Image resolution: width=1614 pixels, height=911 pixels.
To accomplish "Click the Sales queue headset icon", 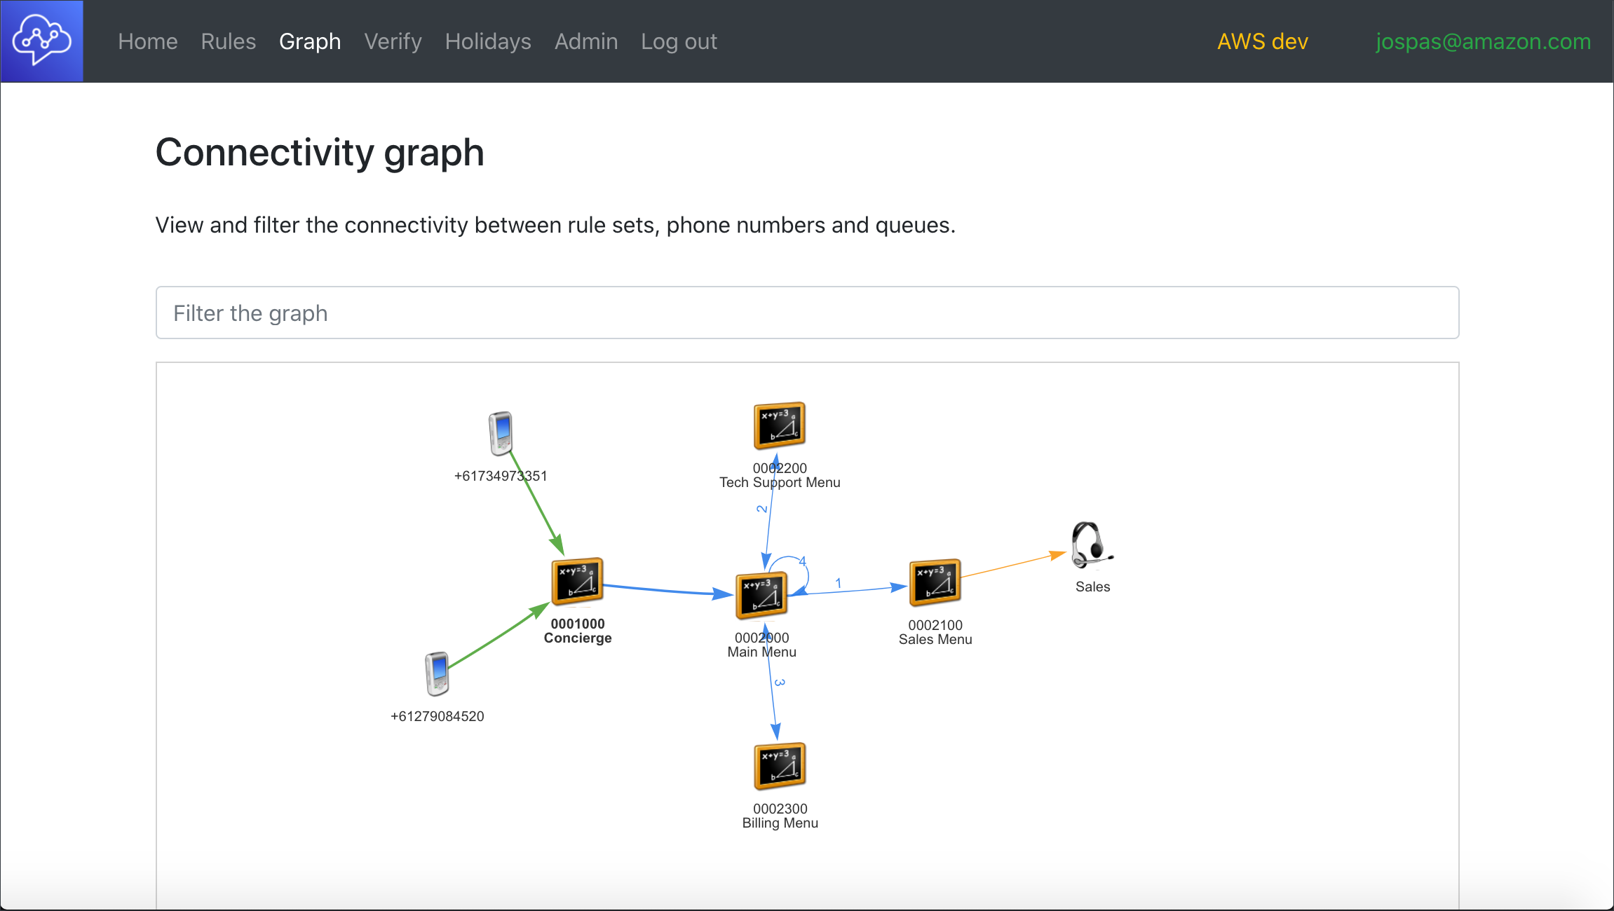I will [1090, 544].
